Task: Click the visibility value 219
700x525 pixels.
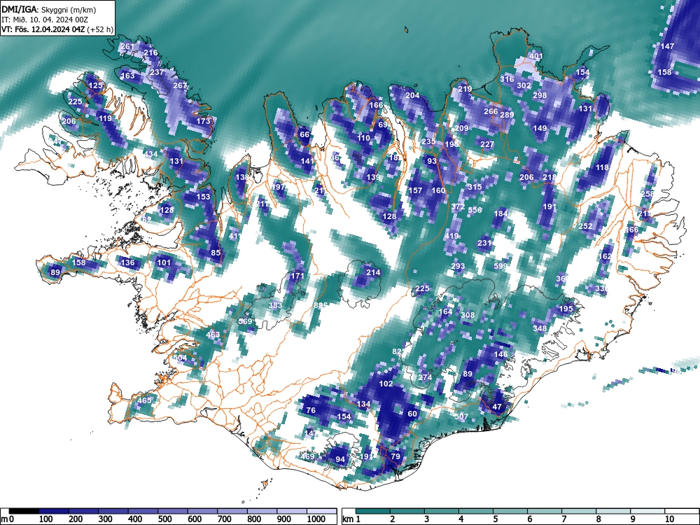Action: pos(465,89)
